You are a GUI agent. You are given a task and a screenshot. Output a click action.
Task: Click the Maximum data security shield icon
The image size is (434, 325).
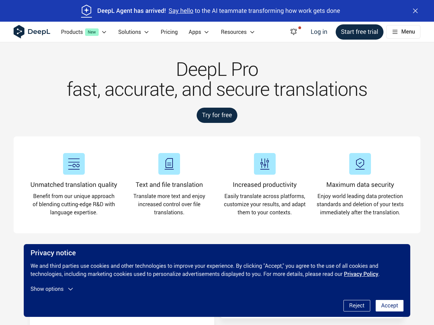pyautogui.click(x=360, y=164)
